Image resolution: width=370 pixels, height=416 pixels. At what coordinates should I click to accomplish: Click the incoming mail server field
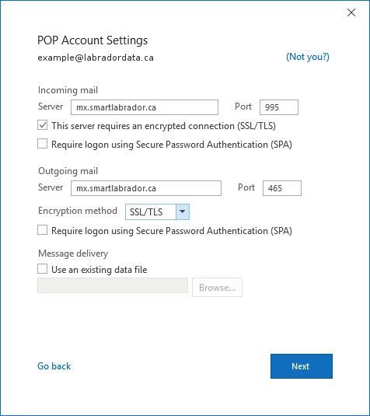point(145,107)
